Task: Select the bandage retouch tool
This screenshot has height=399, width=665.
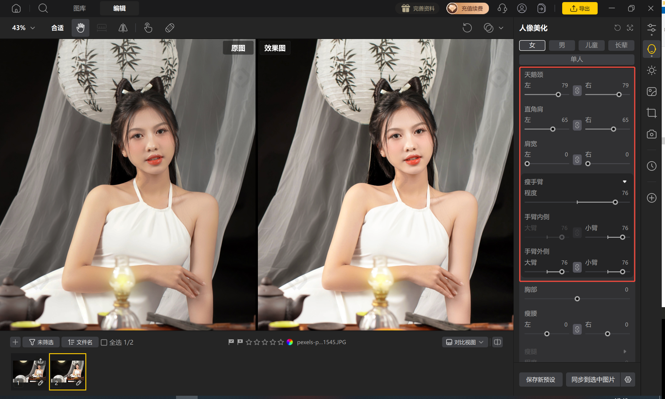Action: [x=170, y=28]
